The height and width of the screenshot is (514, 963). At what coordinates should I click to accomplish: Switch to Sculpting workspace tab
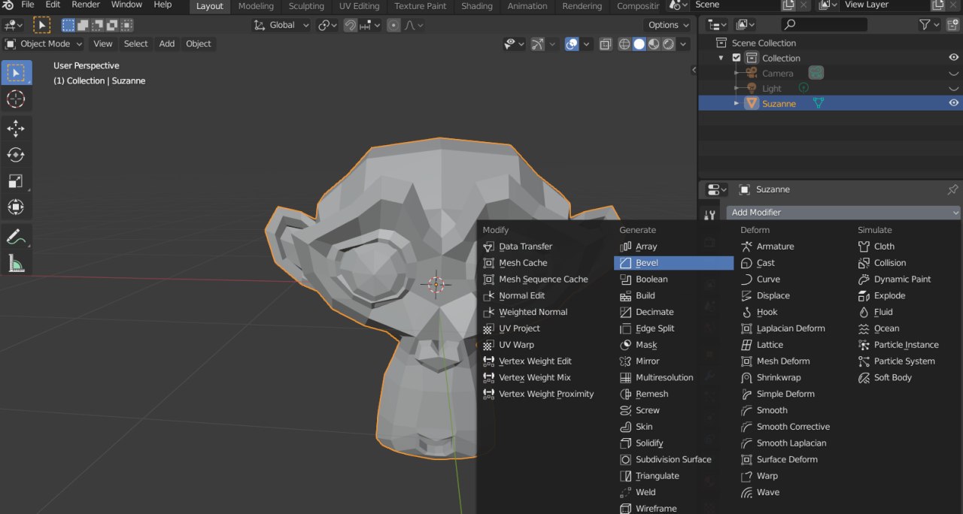(306, 6)
